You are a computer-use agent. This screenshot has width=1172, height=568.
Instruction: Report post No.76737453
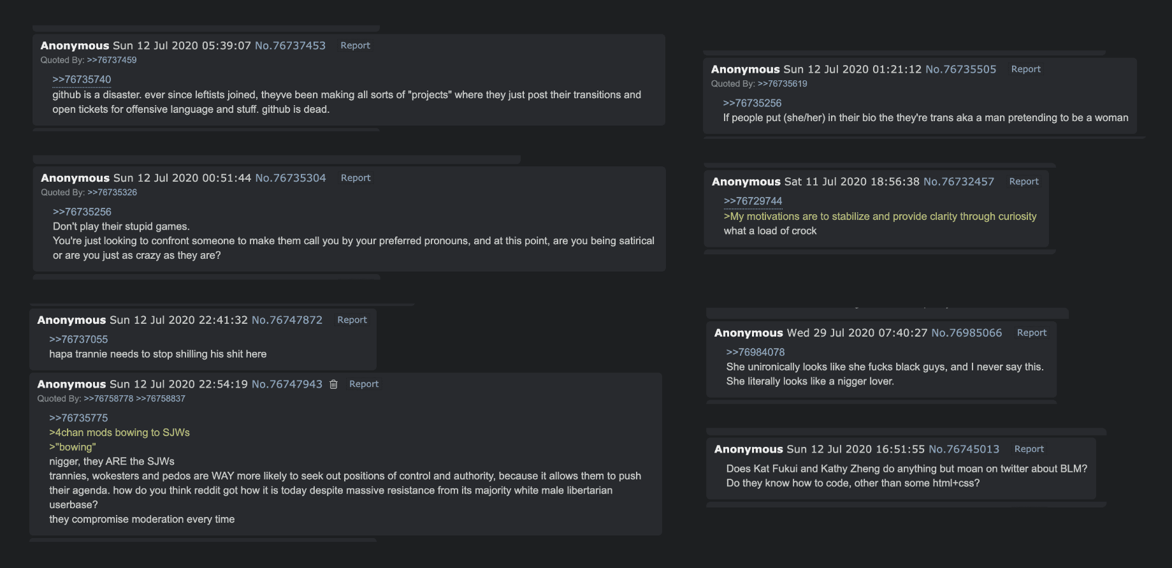click(x=355, y=46)
